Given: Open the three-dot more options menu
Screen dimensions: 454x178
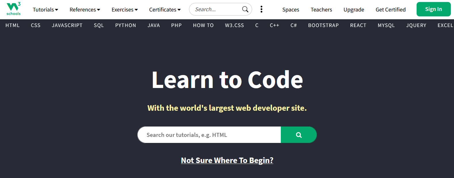Looking at the screenshot, I should [x=261, y=9].
